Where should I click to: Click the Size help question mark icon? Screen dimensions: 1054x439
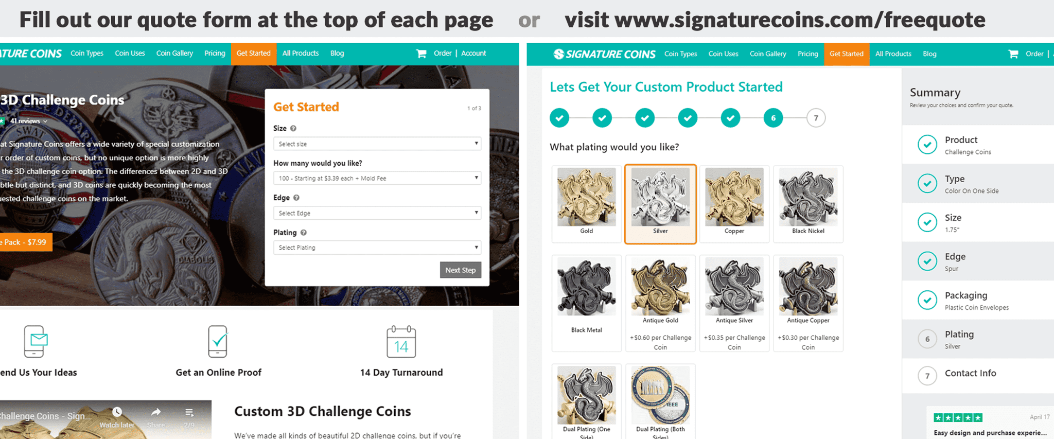(293, 128)
